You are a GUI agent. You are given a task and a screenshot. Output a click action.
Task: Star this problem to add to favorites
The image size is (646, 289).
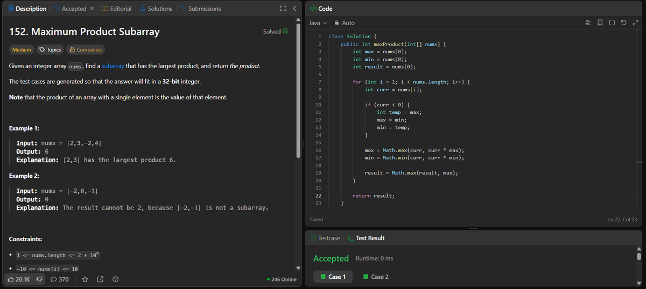[x=85, y=279]
